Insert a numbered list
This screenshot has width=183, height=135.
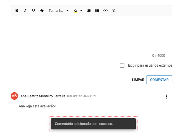89,11
